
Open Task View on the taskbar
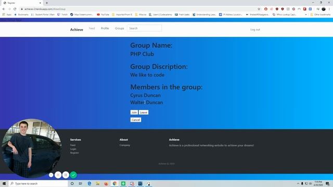[81, 183]
